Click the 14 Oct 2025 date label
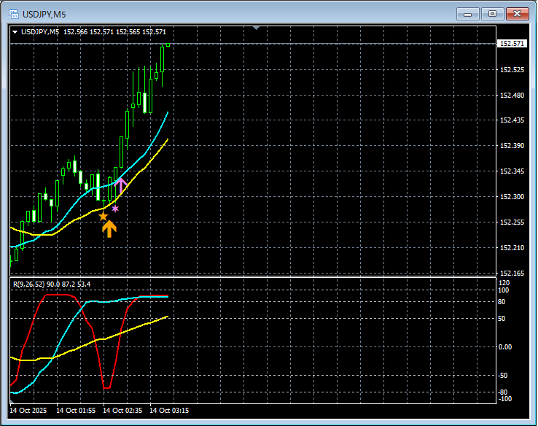538x426 pixels. pos(28,411)
